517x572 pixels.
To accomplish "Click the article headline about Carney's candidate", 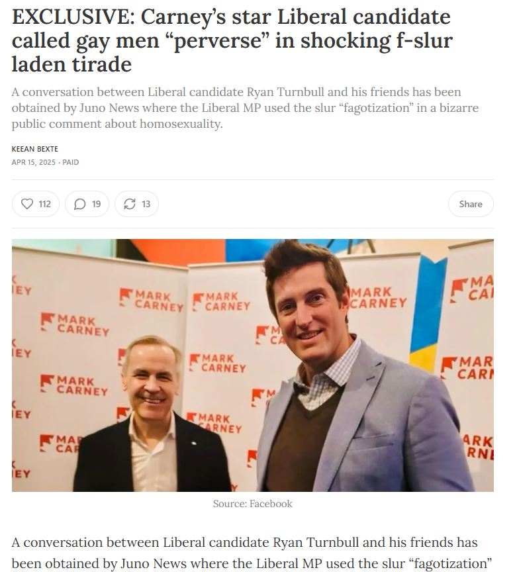I will click(x=232, y=40).
